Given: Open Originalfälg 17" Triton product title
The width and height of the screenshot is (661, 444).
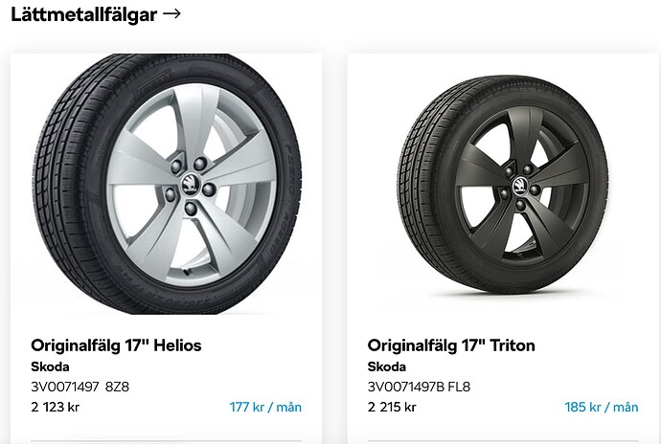Looking at the screenshot, I should [x=451, y=345].
